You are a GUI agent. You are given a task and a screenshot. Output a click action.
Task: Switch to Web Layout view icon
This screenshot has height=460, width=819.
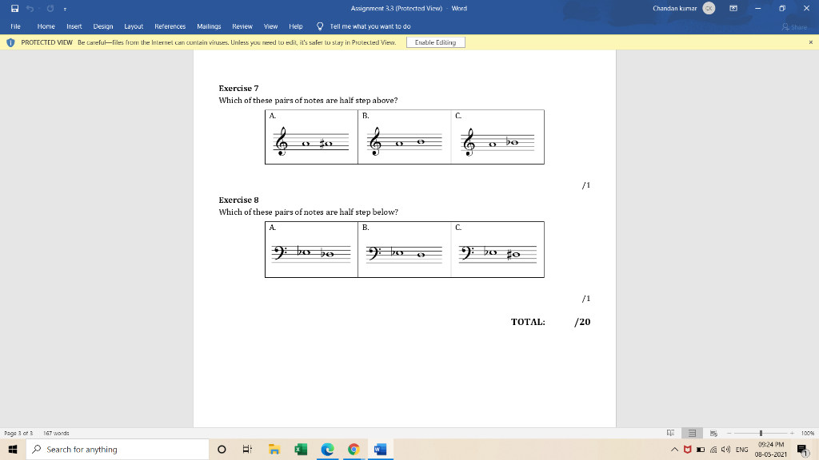click(x=713, y=433)
